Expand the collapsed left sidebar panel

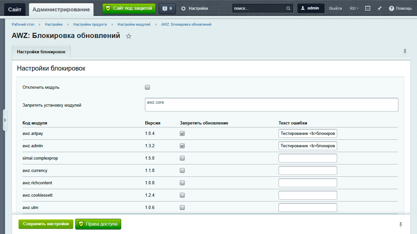[x=5, y=120]
